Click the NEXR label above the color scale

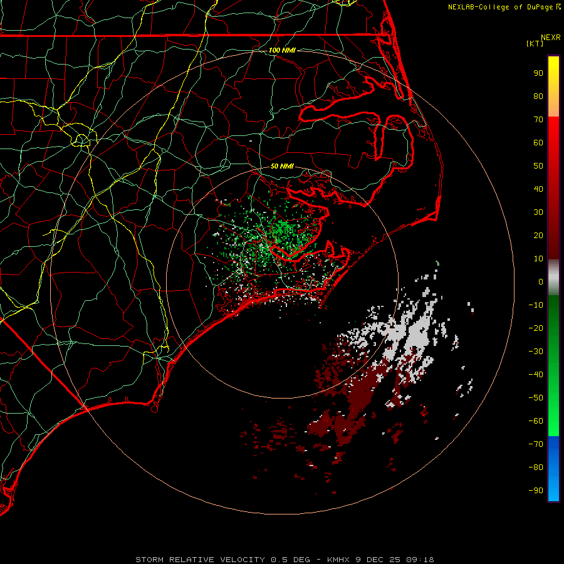click(x=551, y=38)
